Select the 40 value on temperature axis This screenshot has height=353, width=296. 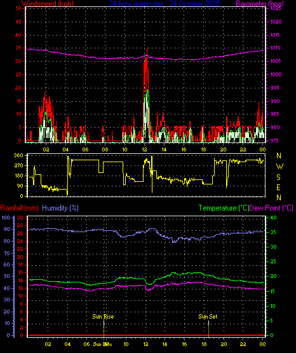273,218
